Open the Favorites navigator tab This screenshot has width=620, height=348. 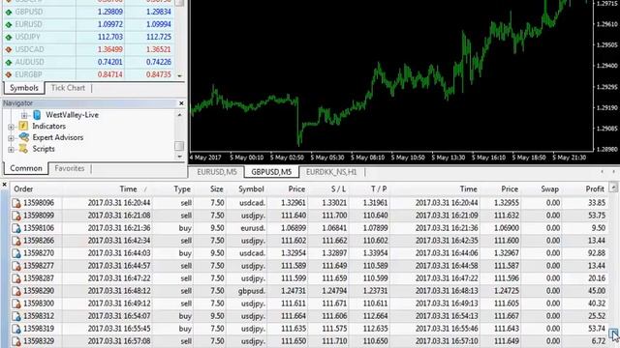click(x=70, y=168)
